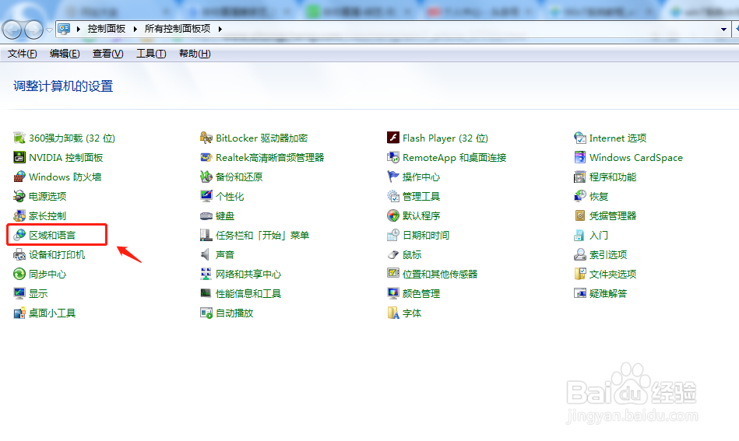The height and width of the screenshot is (441, 739).
Task: Open 日期和时间 link
Action: pyautogui.click(x=426, y=236)
